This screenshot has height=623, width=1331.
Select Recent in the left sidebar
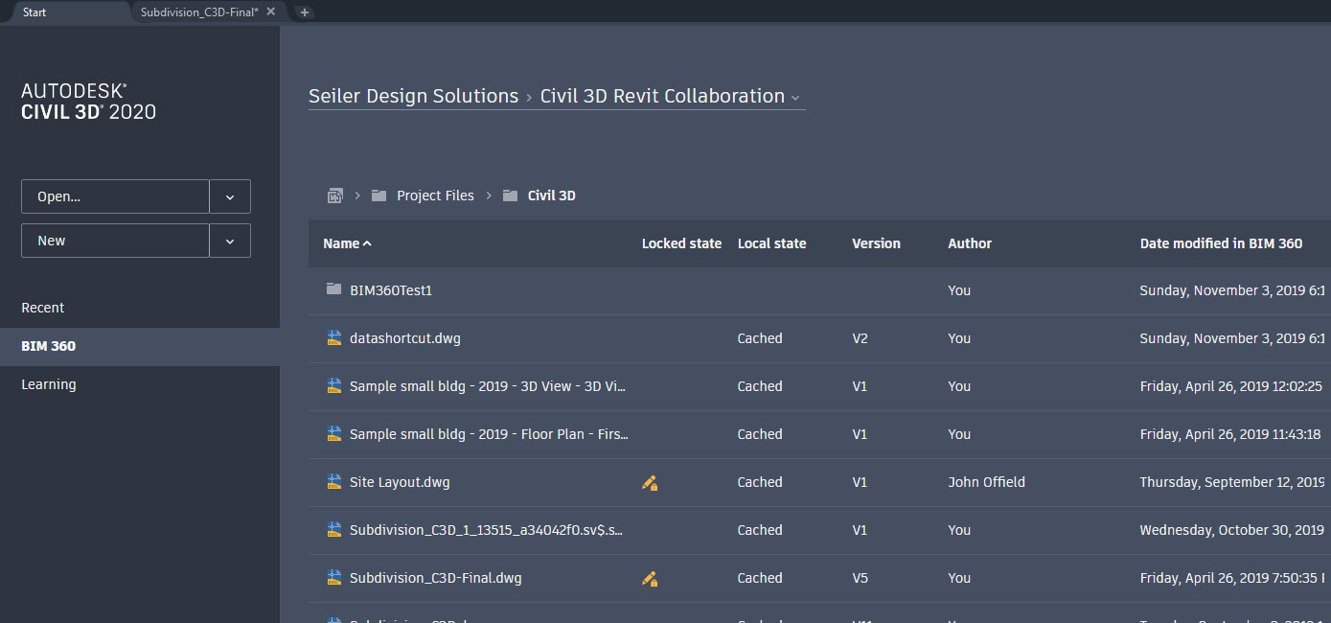coord(43,308)
